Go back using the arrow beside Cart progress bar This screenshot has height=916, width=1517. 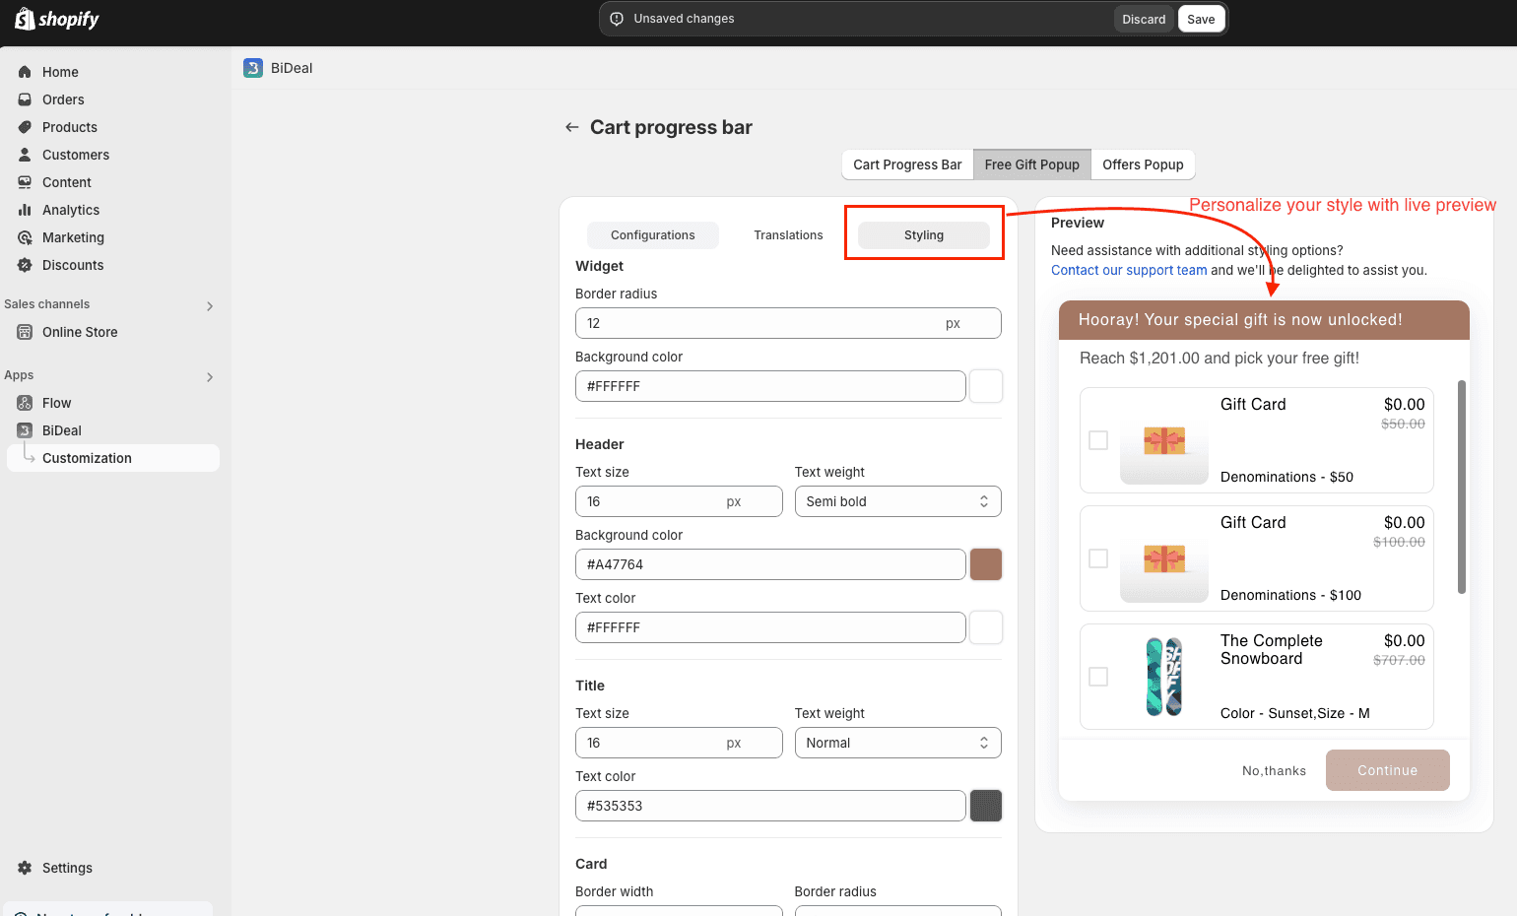pos(571,127)
